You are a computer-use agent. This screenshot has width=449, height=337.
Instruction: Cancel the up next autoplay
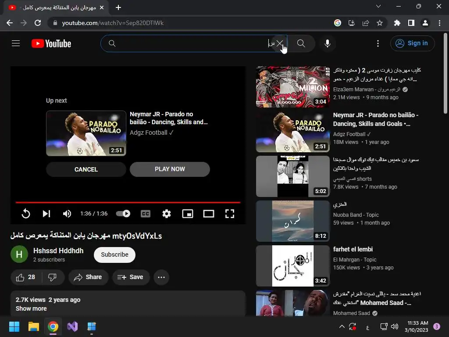point(86,169)
